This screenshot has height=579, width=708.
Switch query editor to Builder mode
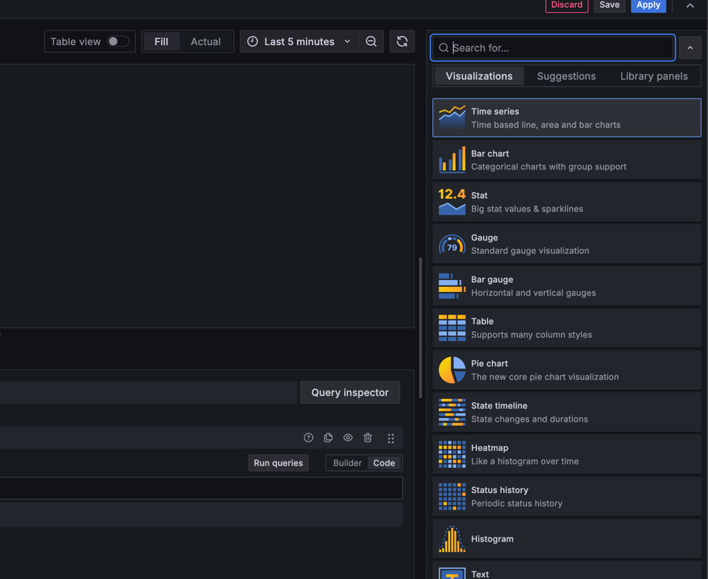pos(347,463)
